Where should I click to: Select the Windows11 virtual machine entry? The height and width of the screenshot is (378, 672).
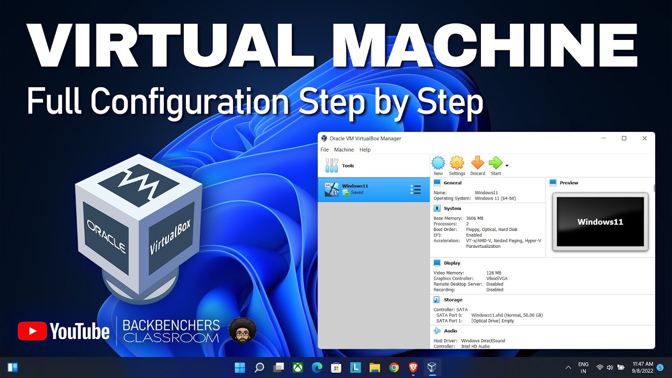click(374, 190)
